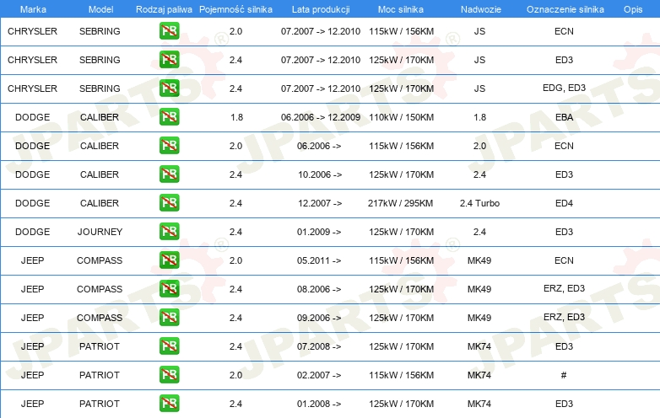Click fuel icon in Jeep Compass 2.0 row

tap(169, 260)
